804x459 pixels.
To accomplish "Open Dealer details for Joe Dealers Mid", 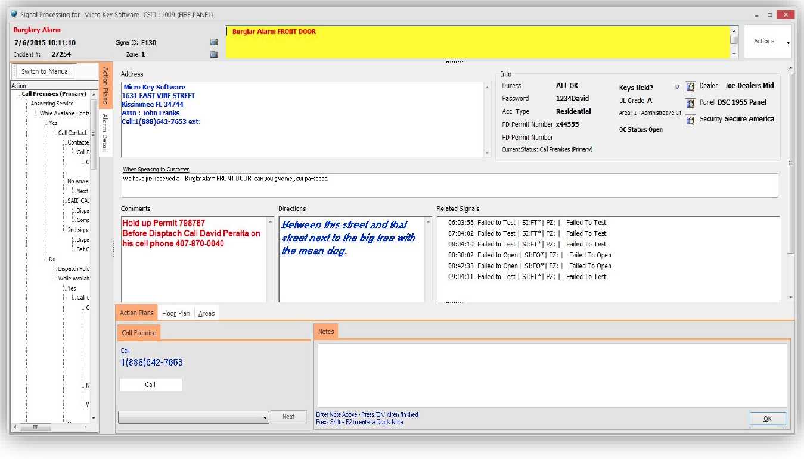I will [690, 86].
